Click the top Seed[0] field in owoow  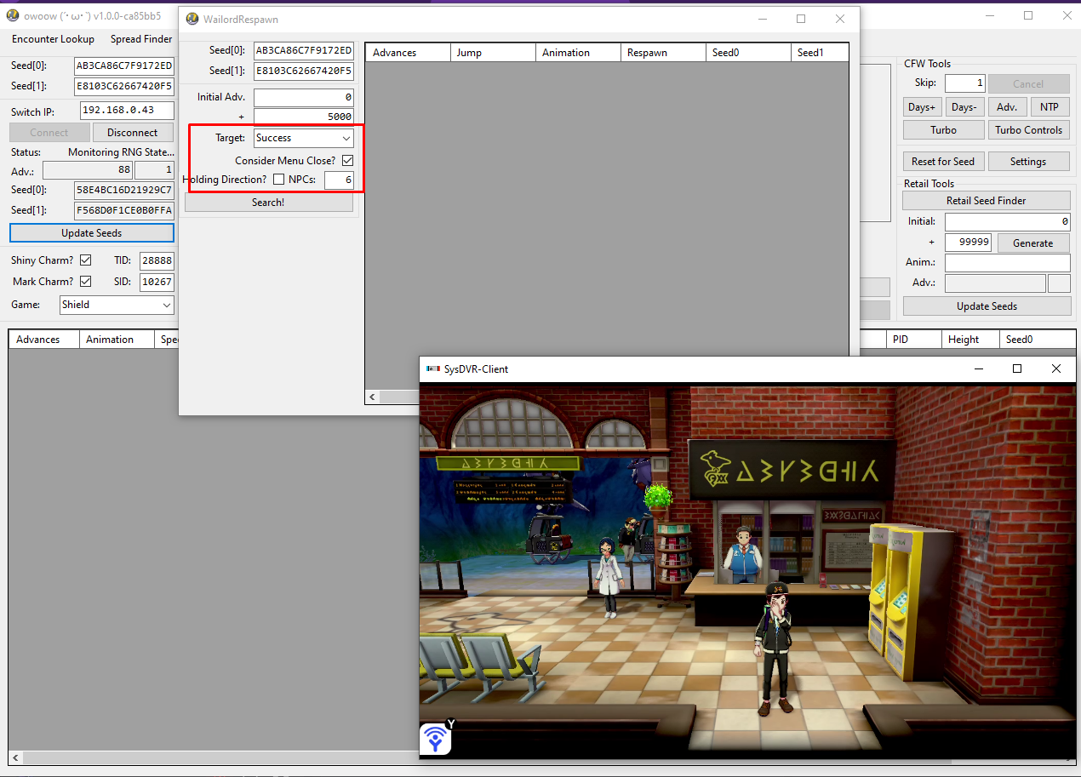click(124, 66)
